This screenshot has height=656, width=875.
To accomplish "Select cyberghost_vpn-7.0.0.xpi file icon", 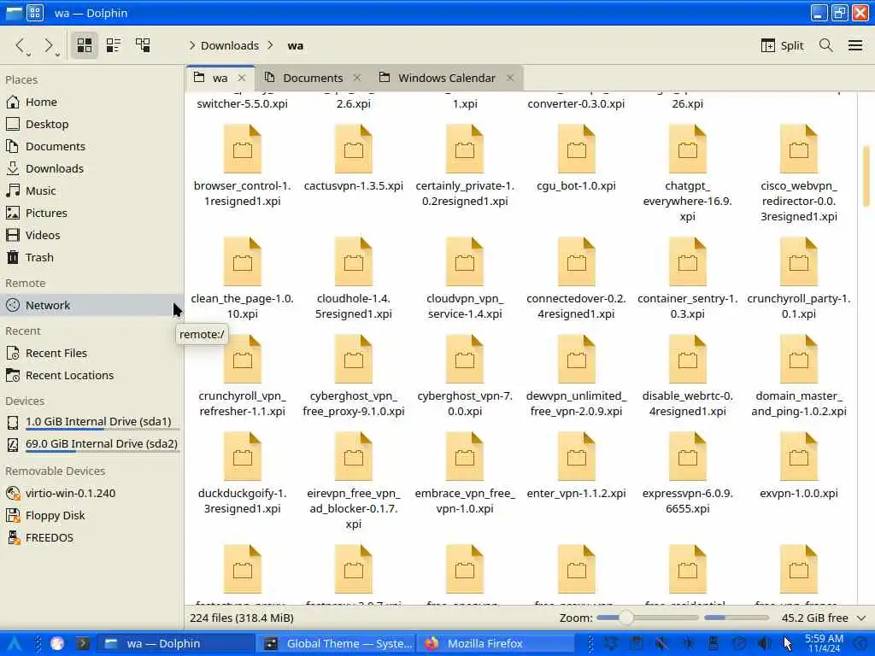I will pos(465,360).
